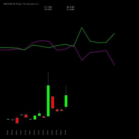The height and width of the screenshot is (139, 139).
Task: Click the purple indicator line's final lowest point
Action: coord(114,65)
